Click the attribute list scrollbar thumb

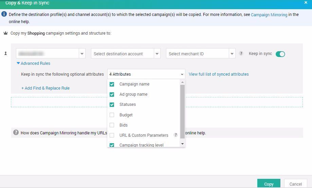[x=182, y=111]
